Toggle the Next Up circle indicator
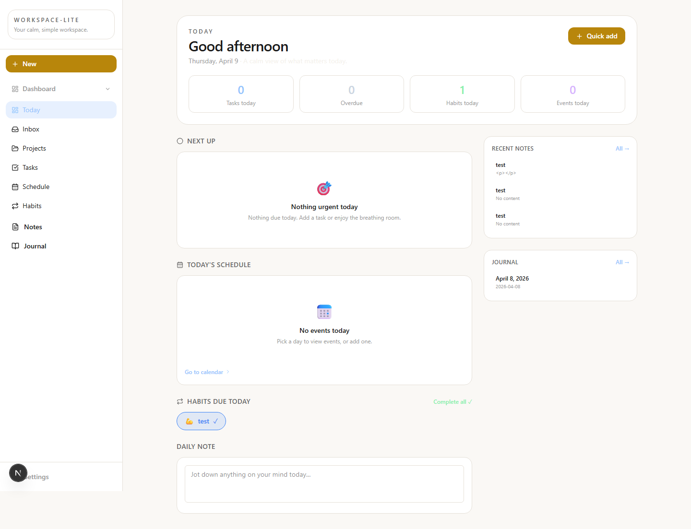Screen dimensions: 691x529 click(x=179, y=141)
